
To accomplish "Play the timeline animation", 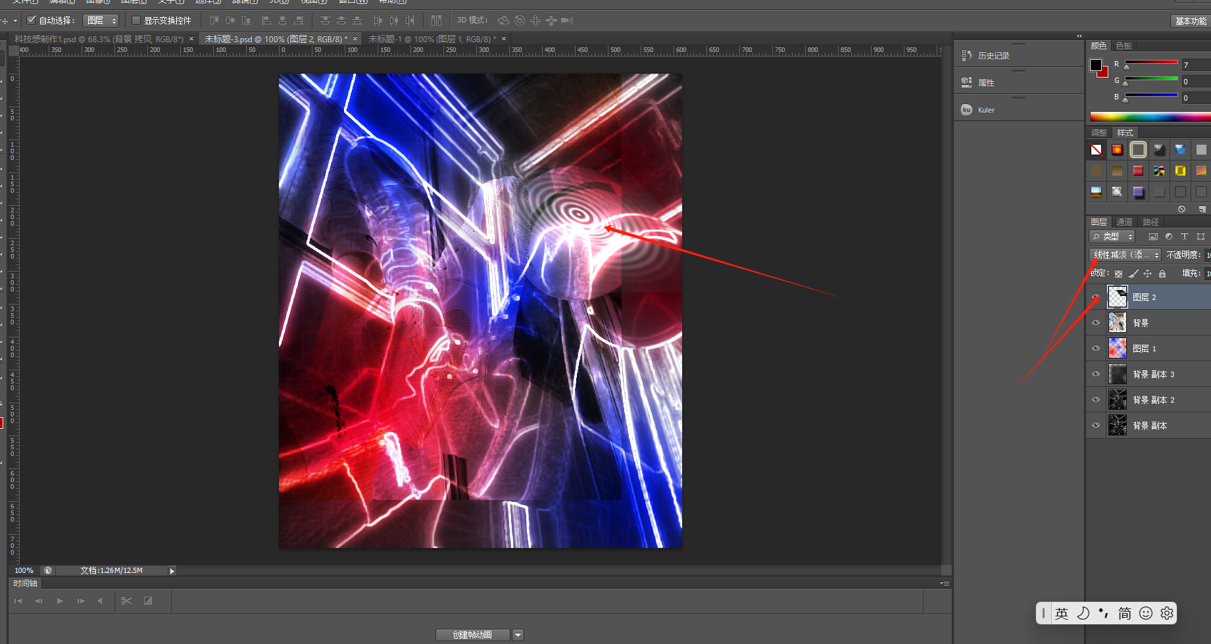I will click(x=60, y=601).
